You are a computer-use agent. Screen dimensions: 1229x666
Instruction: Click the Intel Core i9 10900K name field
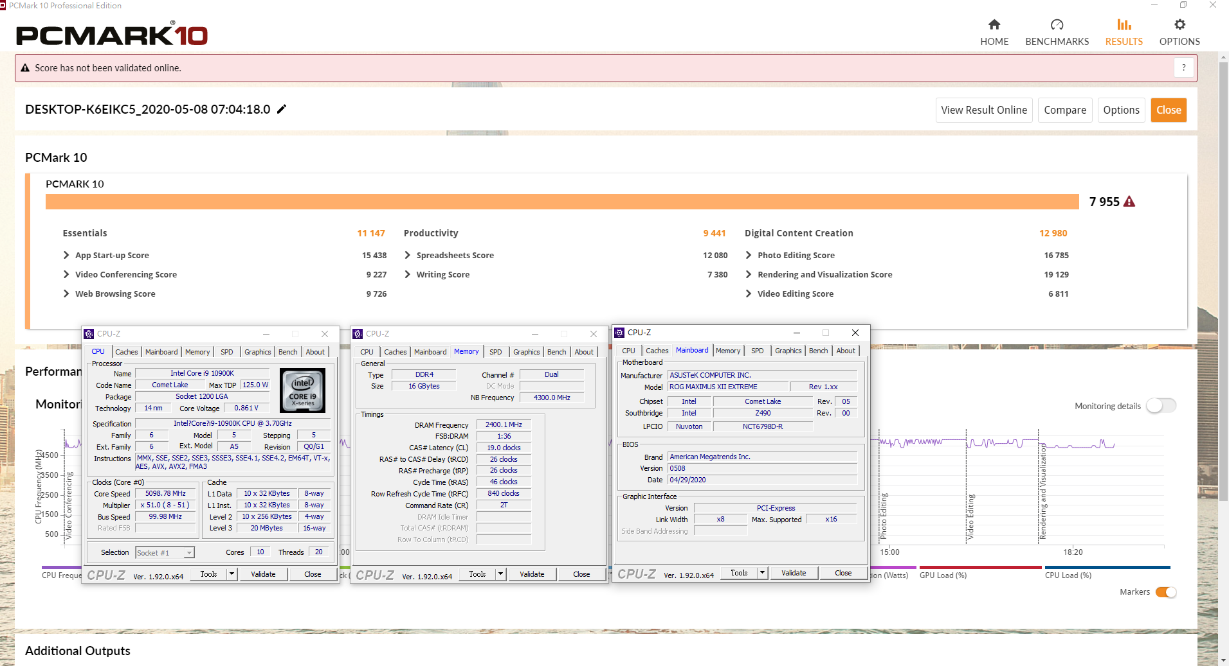[202, 373]
